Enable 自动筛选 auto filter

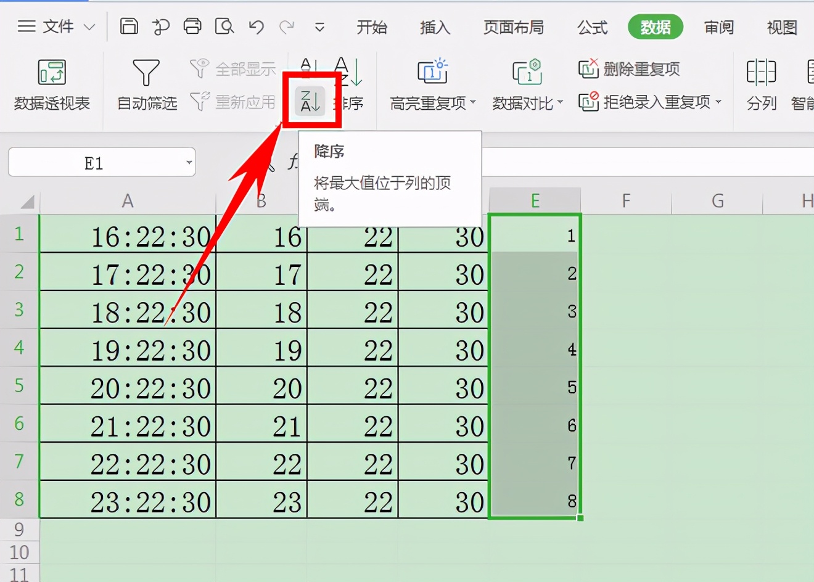(147, 85)
